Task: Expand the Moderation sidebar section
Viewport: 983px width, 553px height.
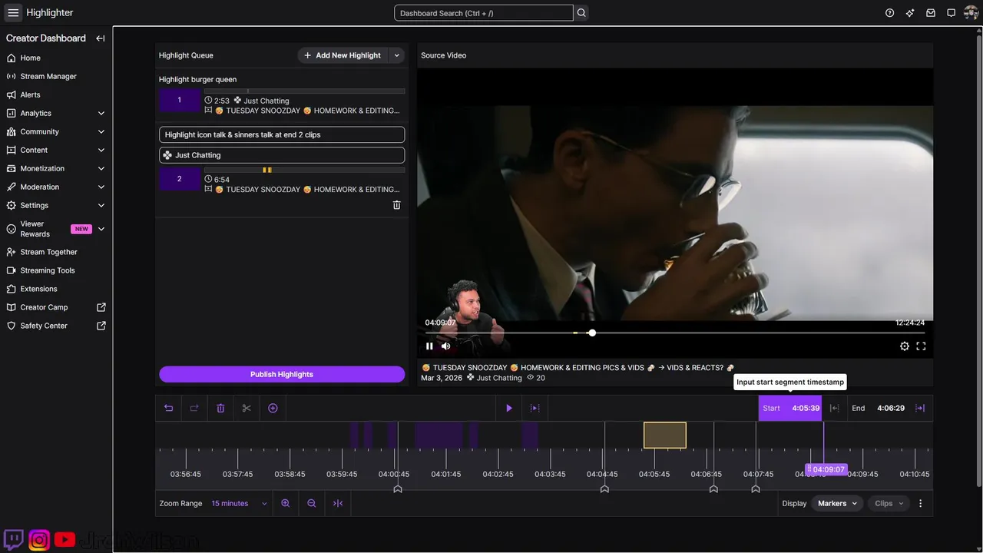Action: click(x=101, y=187)
